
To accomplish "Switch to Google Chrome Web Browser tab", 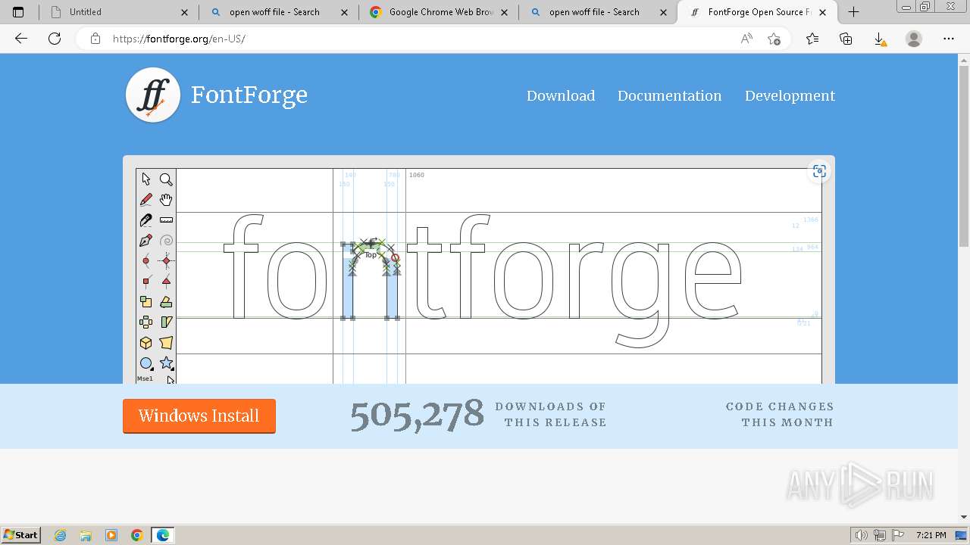I will point(439,12).
